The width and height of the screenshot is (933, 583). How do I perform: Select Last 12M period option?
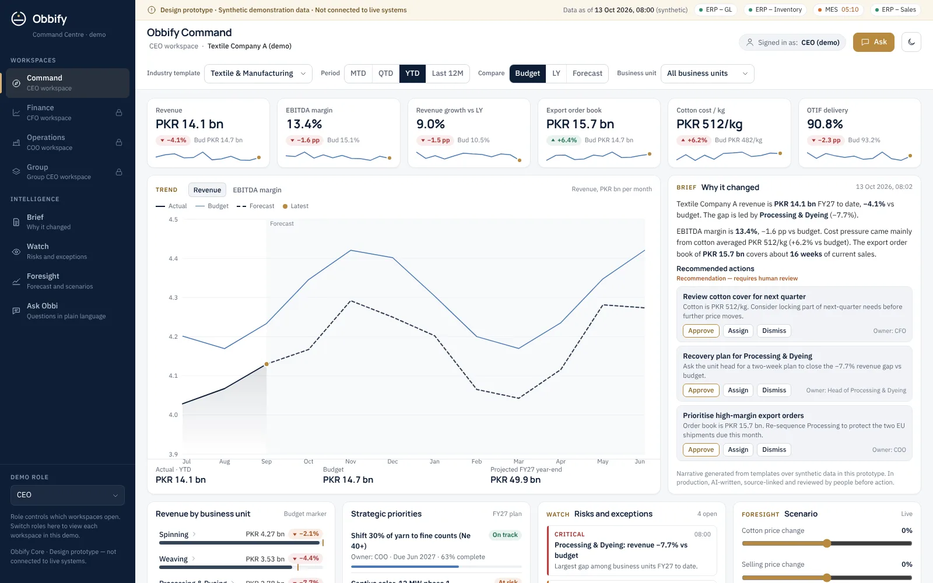click(x=447, y=73)
